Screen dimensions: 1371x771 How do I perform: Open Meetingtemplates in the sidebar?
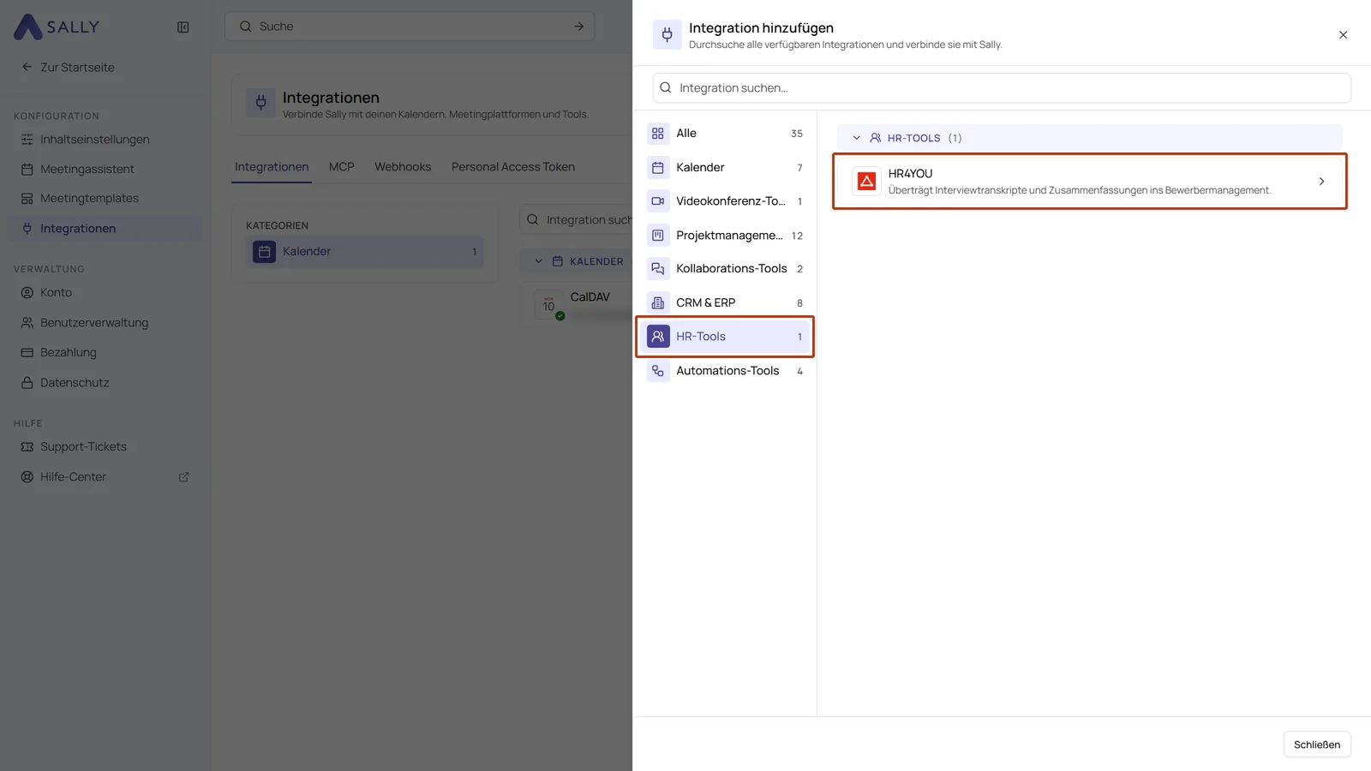pyautogui.click(x=105, y=199)
